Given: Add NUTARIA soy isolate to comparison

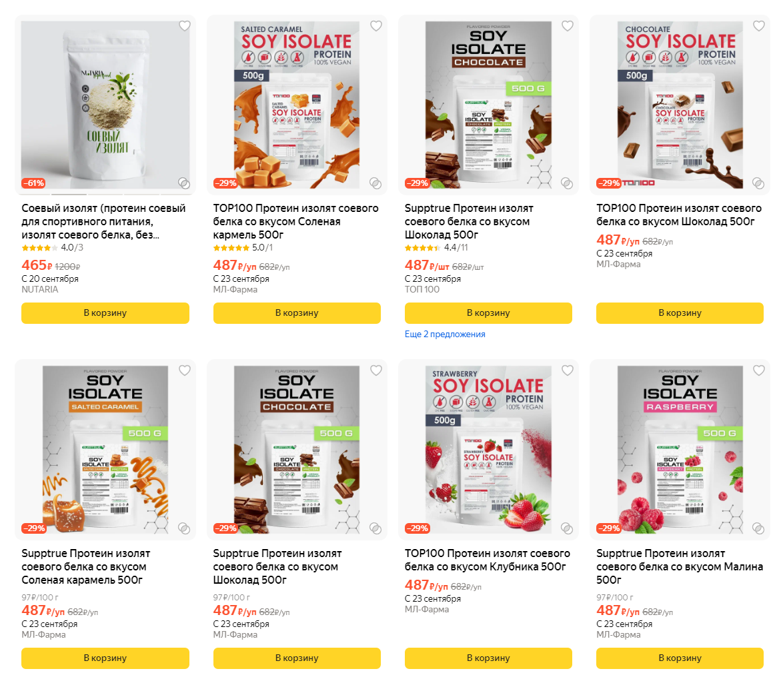Looking at the screenshot, I should 184,183.
